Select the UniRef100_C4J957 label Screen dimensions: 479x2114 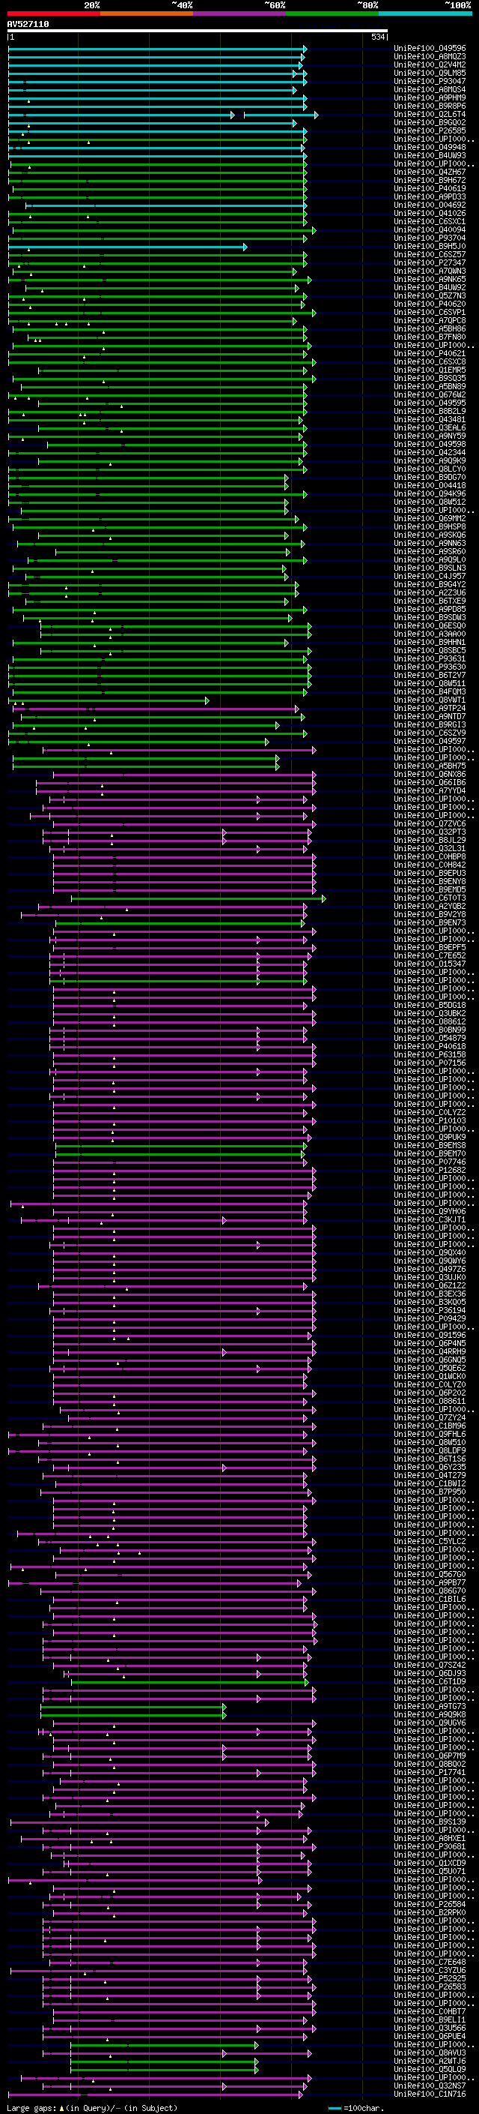coord(430,576)
